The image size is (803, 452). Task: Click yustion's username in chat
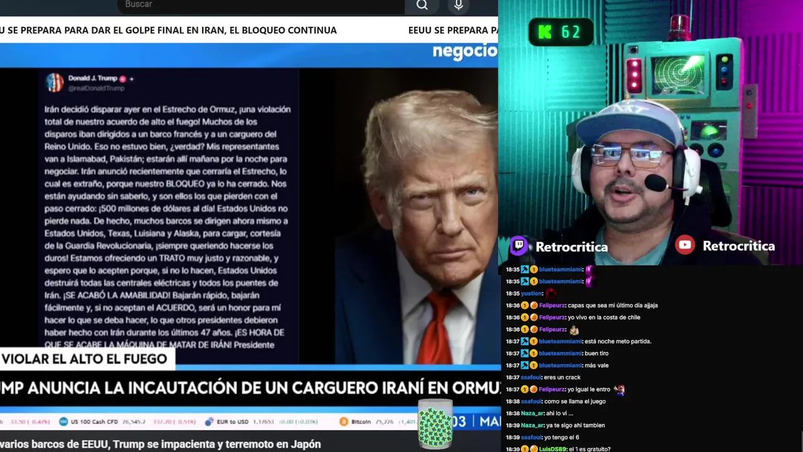(531, 293)
